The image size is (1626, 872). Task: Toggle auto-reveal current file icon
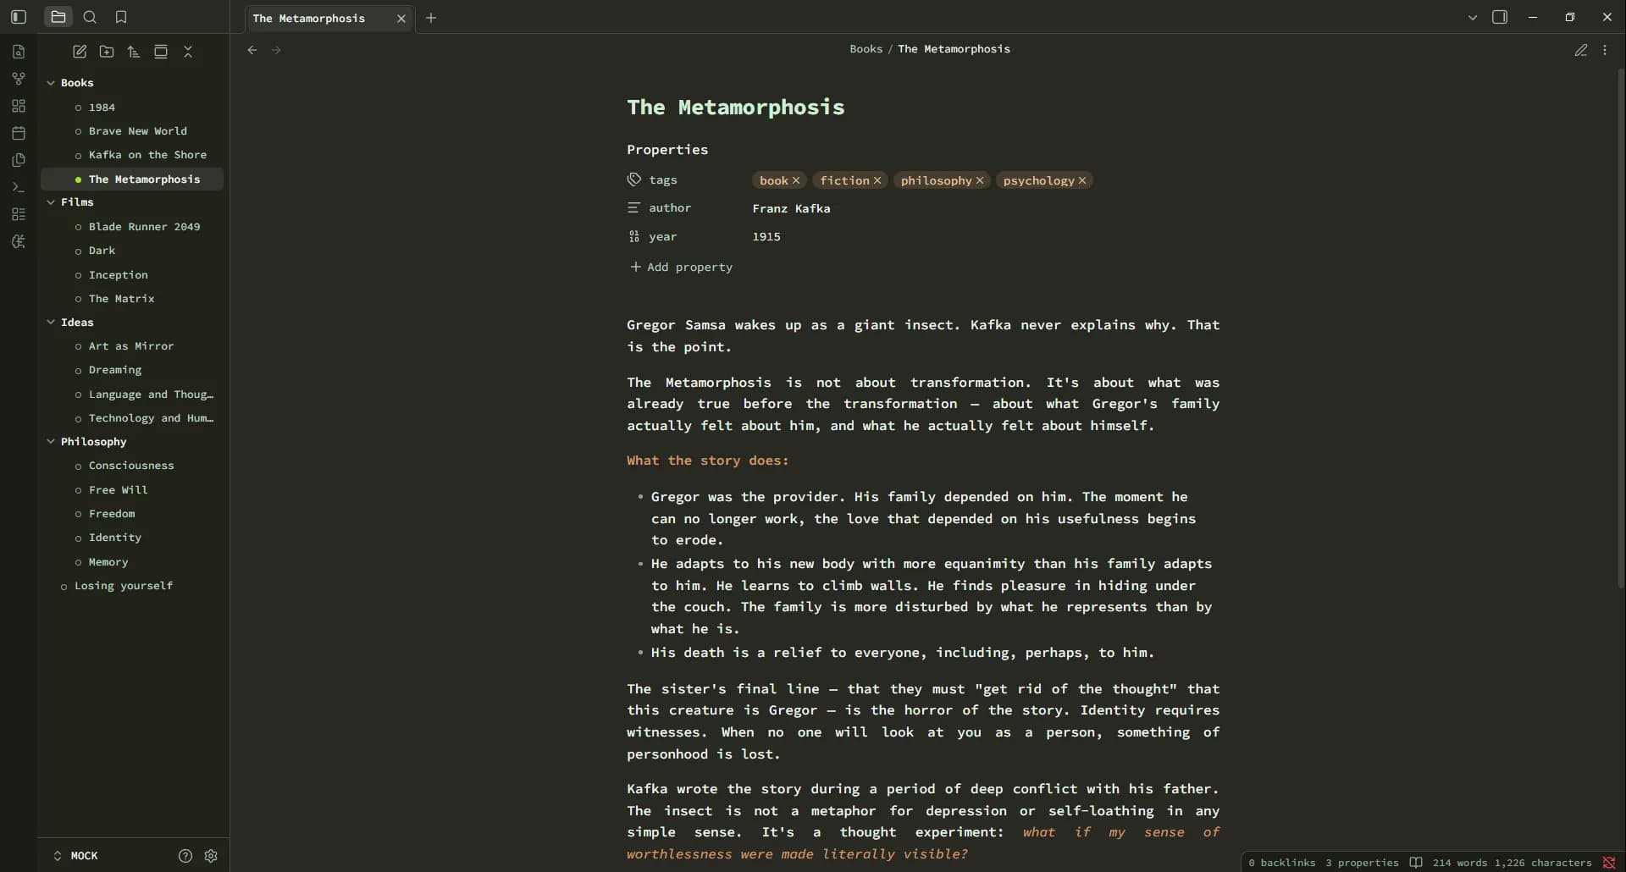161,52
